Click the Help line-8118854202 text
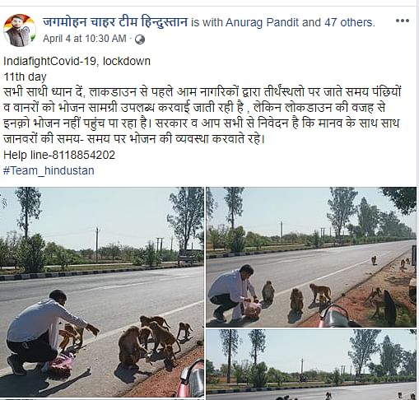This screenshot has height=400, width=419. (59, 155)
